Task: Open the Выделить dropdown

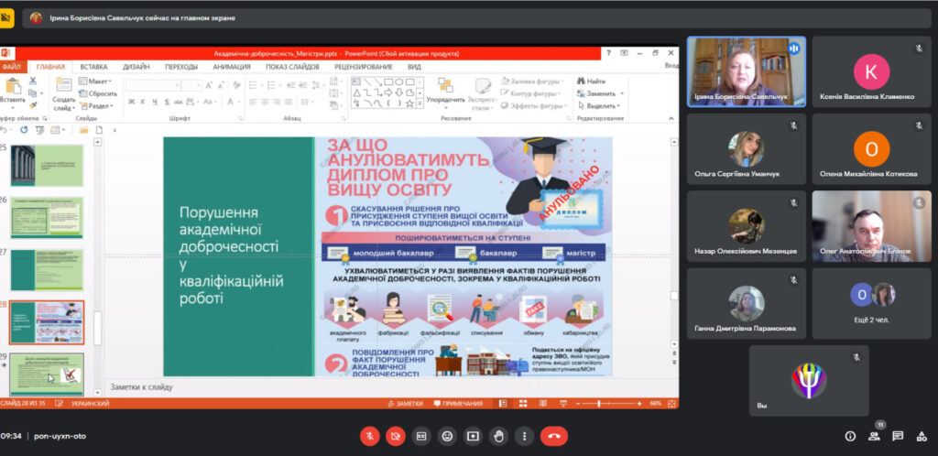Action: [601, 105]
